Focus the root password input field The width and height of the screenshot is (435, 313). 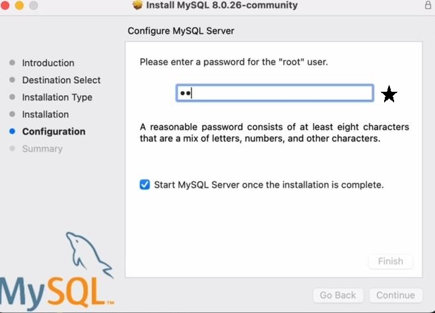(275, 94)
